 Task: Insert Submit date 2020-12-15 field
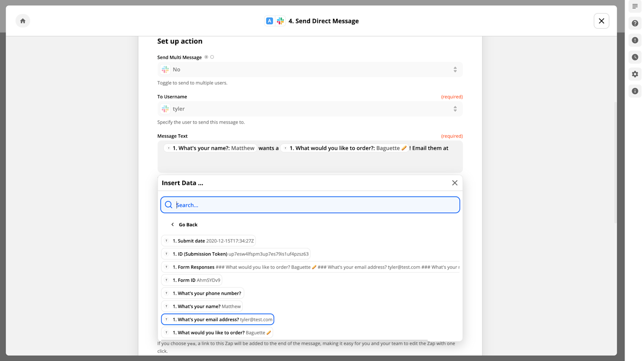click(208, 241)
